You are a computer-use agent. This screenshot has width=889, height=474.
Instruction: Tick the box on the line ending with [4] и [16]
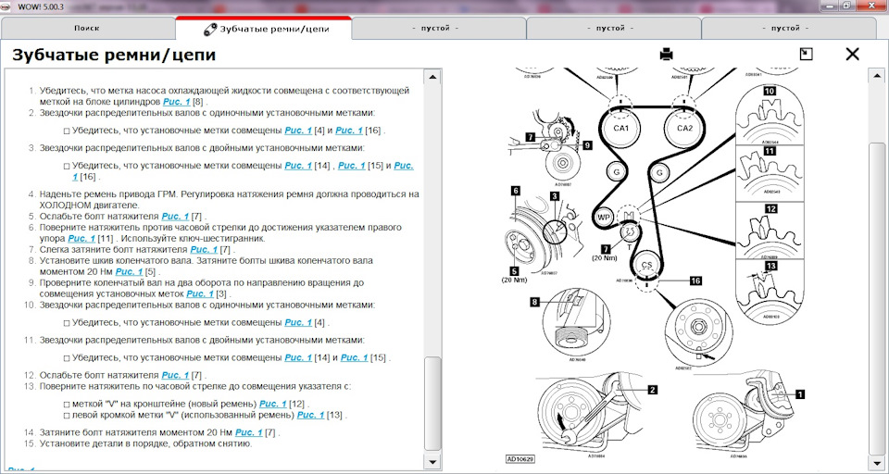67,131
